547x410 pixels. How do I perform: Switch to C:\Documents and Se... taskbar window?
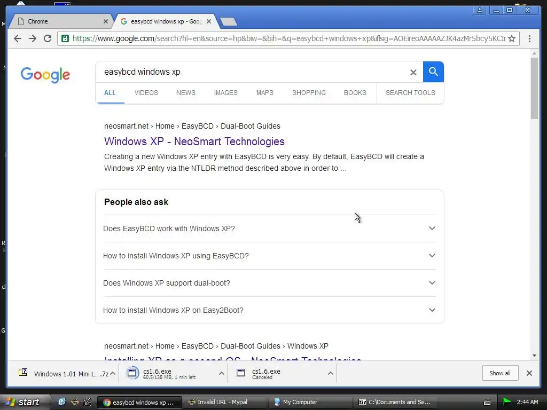(396, 402)
